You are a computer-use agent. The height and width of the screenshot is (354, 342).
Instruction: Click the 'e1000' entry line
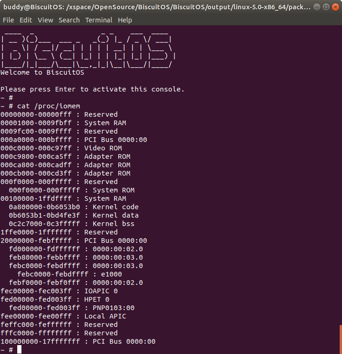(69, 274)
